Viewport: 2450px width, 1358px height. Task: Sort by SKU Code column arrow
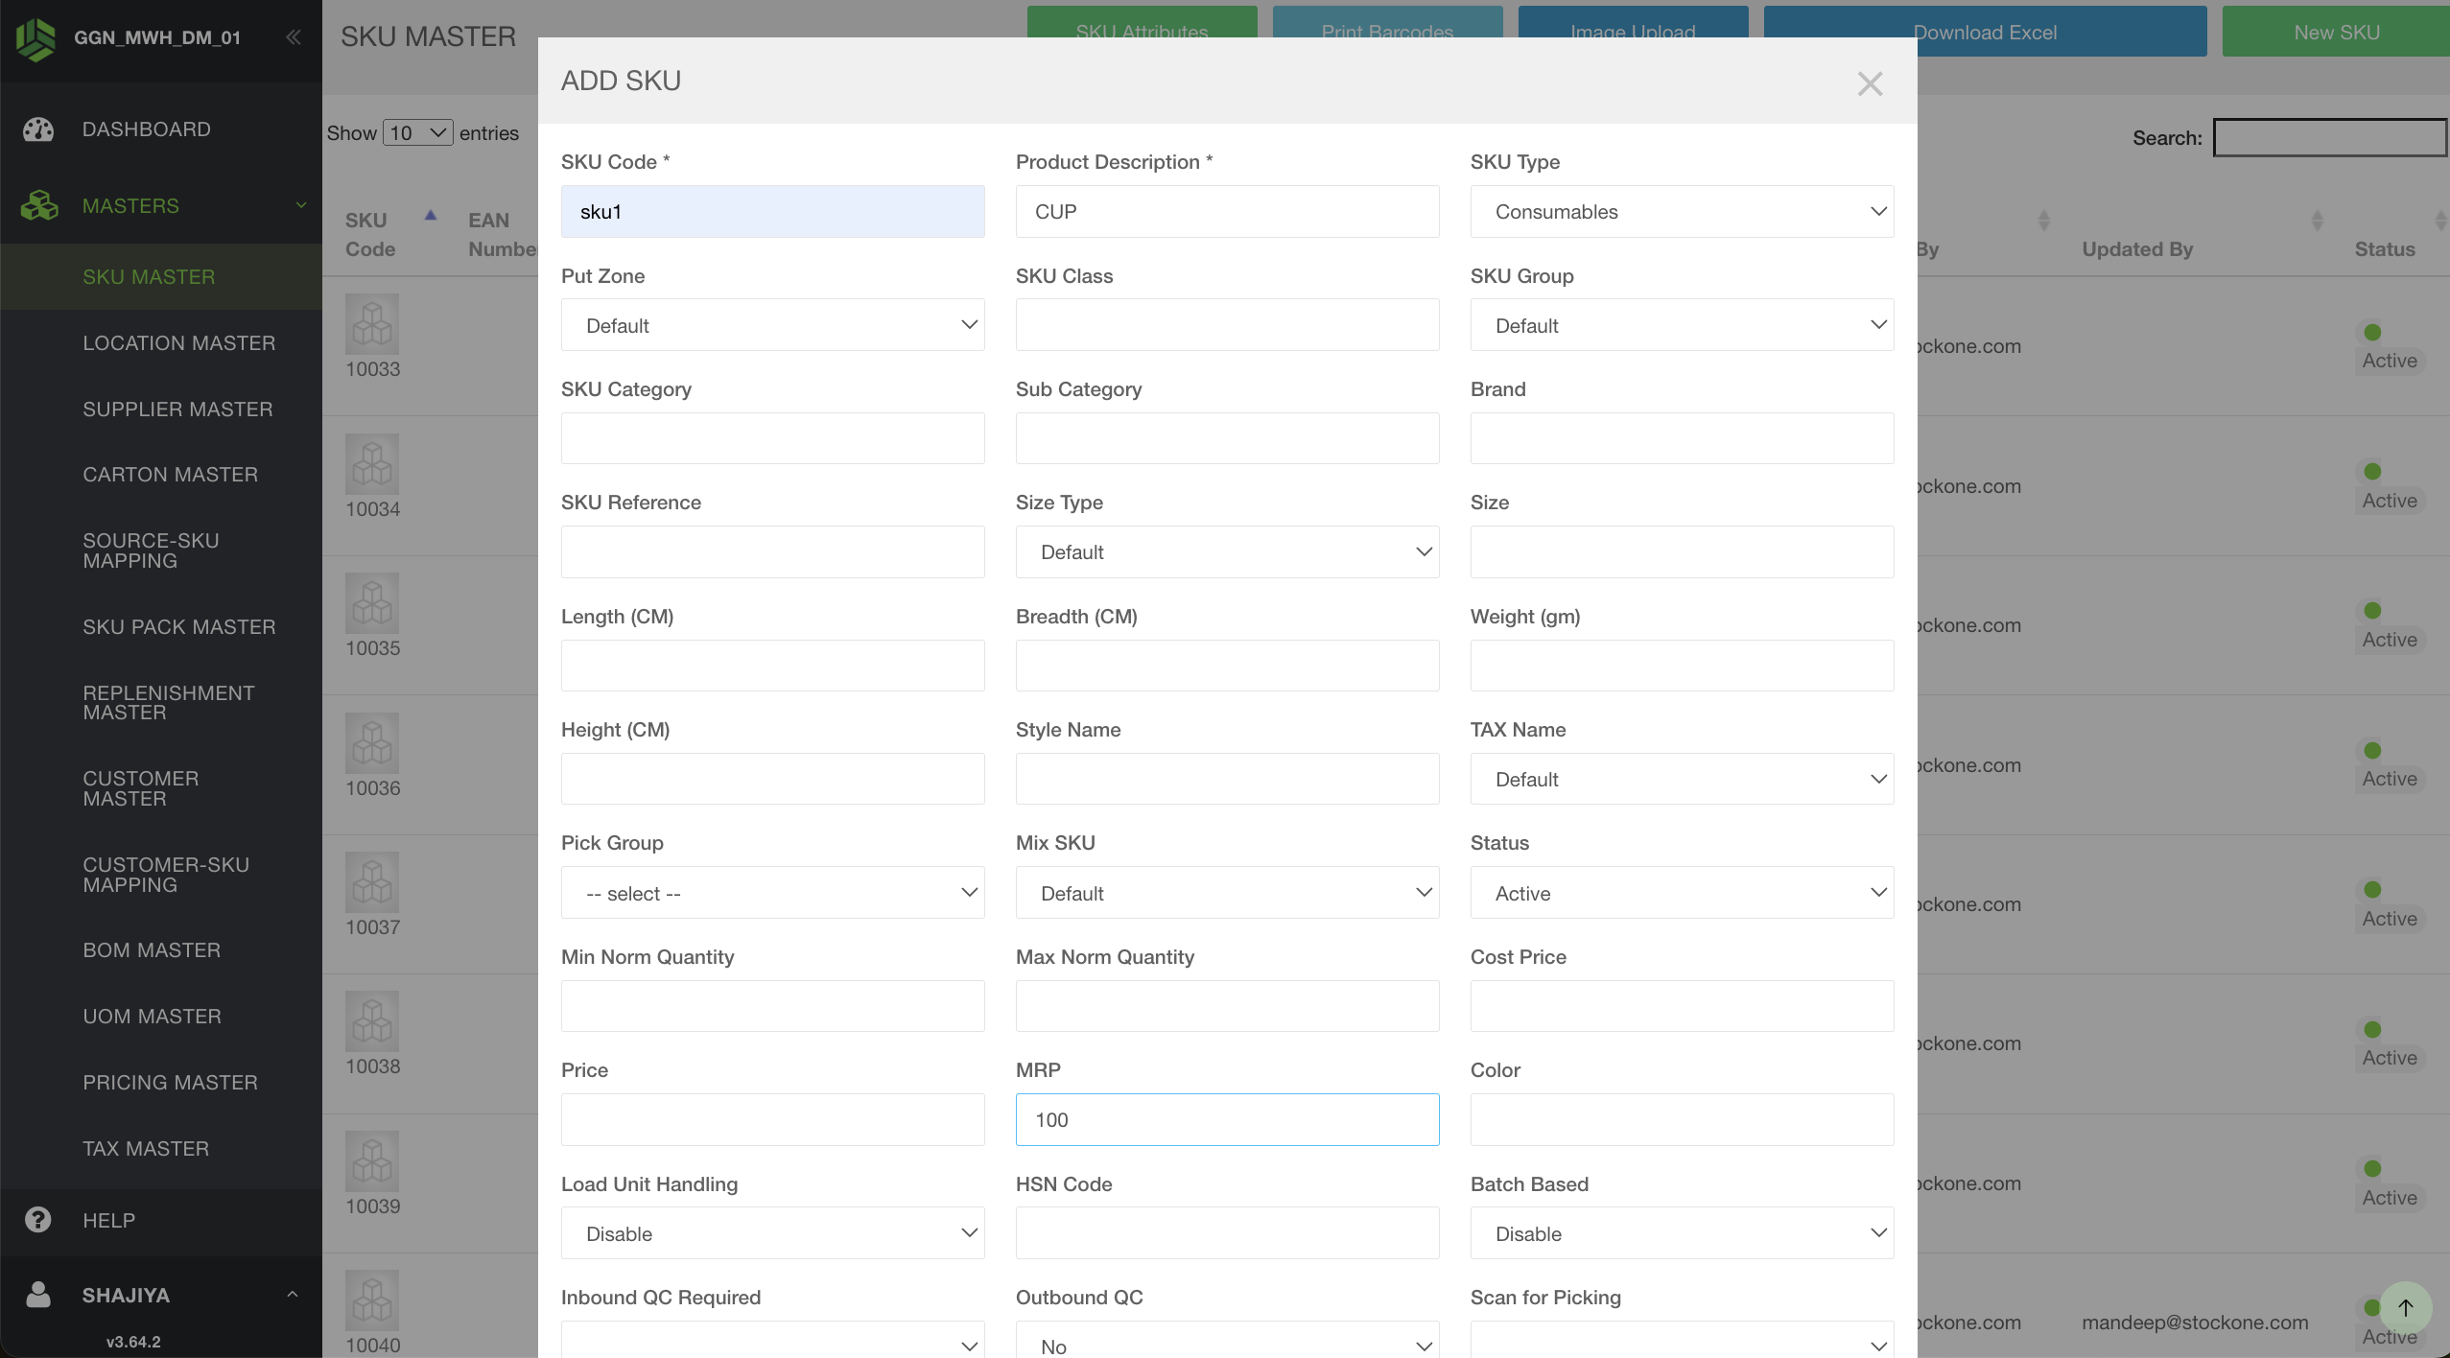click(x=431, y=216)
